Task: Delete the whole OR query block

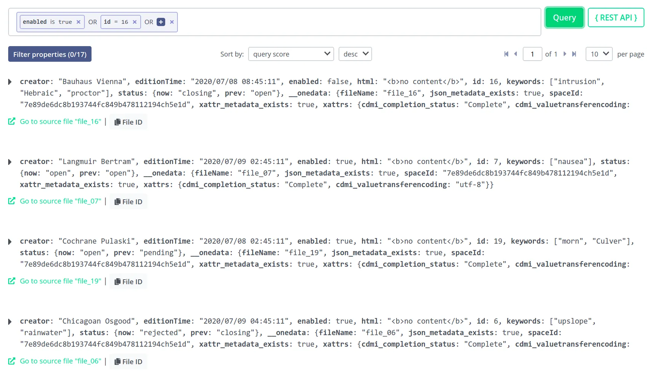Action: coord(172,22)
